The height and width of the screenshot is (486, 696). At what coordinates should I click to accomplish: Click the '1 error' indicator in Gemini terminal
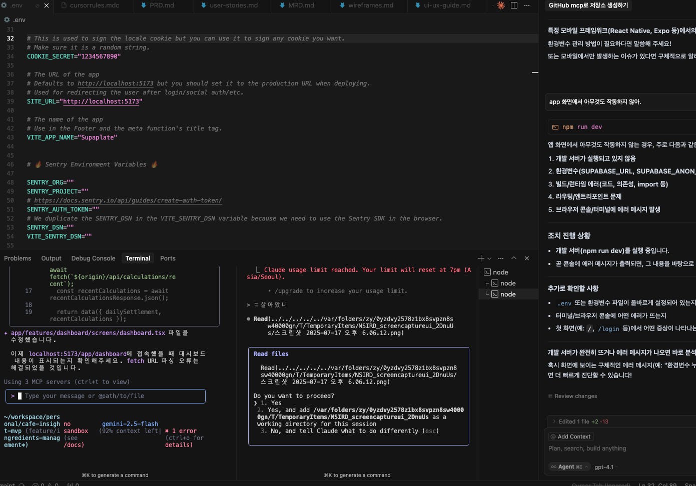(181, 431)
